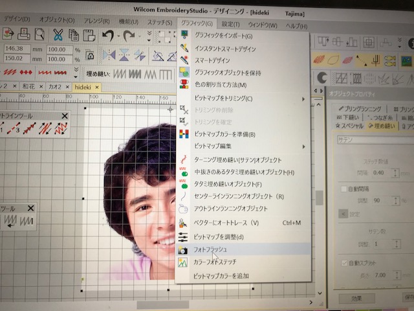This screenshot has width=414, height=311.
Task: Enable the 自動間隔 checkbox
Action: (343, 189)
